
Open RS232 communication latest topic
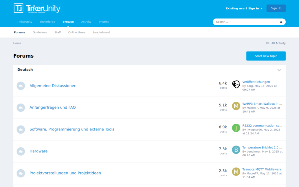coord(262,125)
